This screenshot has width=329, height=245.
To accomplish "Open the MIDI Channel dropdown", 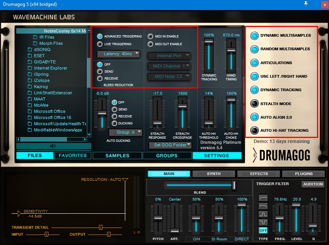I will tap(169, 66).
